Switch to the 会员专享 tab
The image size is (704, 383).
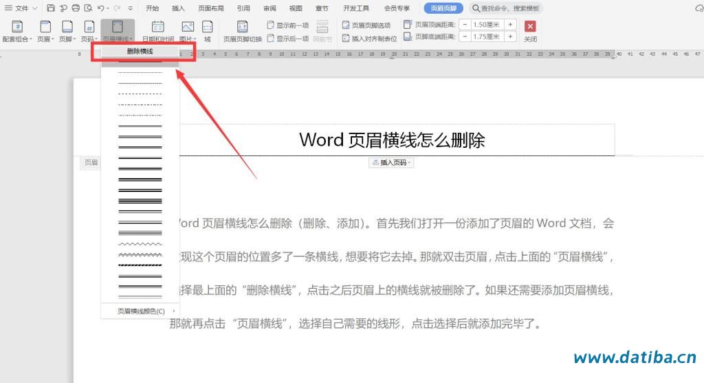(397, 8)
